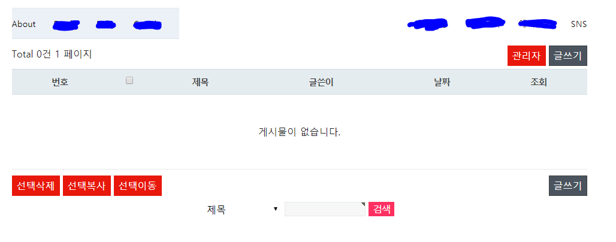The height and width of the screenshot is (242, 616).
Task: Open the About menu item
Action: click(x=24, y=24)
